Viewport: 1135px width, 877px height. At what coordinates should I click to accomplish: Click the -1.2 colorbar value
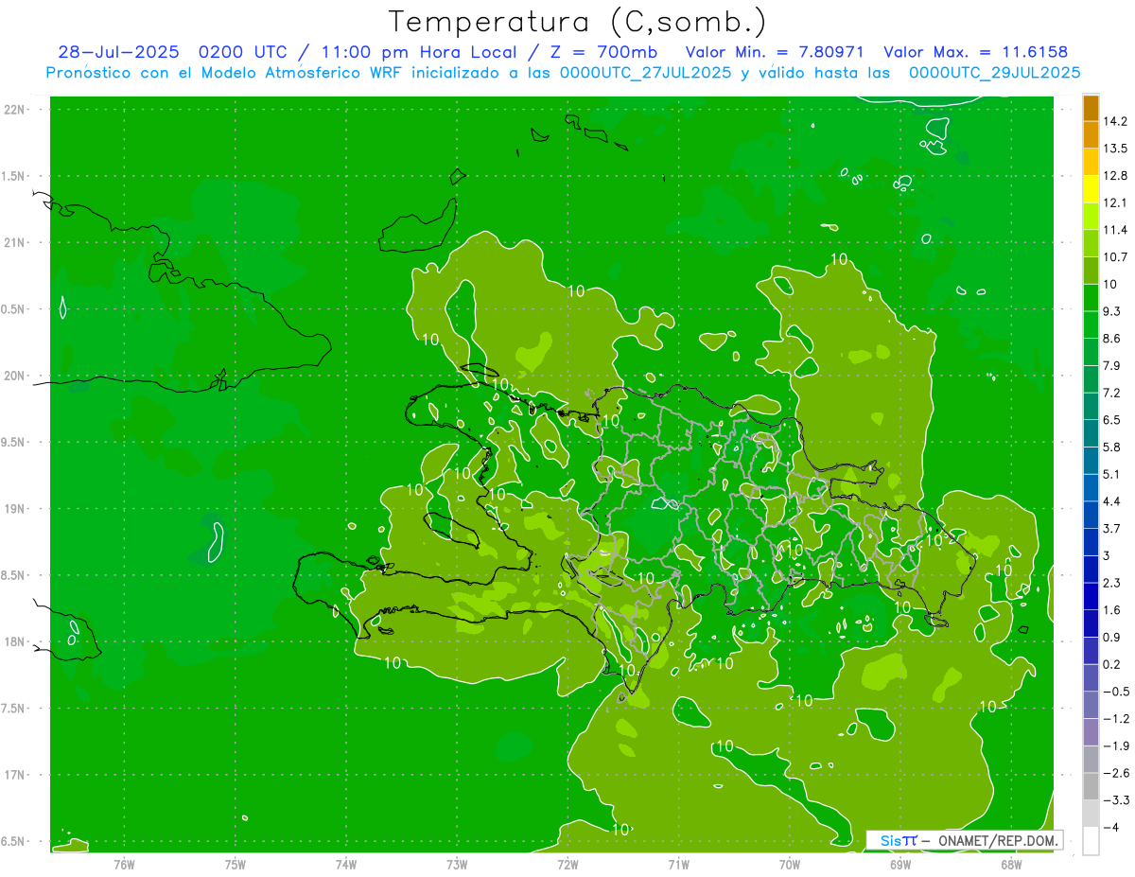coord(1115,719)
